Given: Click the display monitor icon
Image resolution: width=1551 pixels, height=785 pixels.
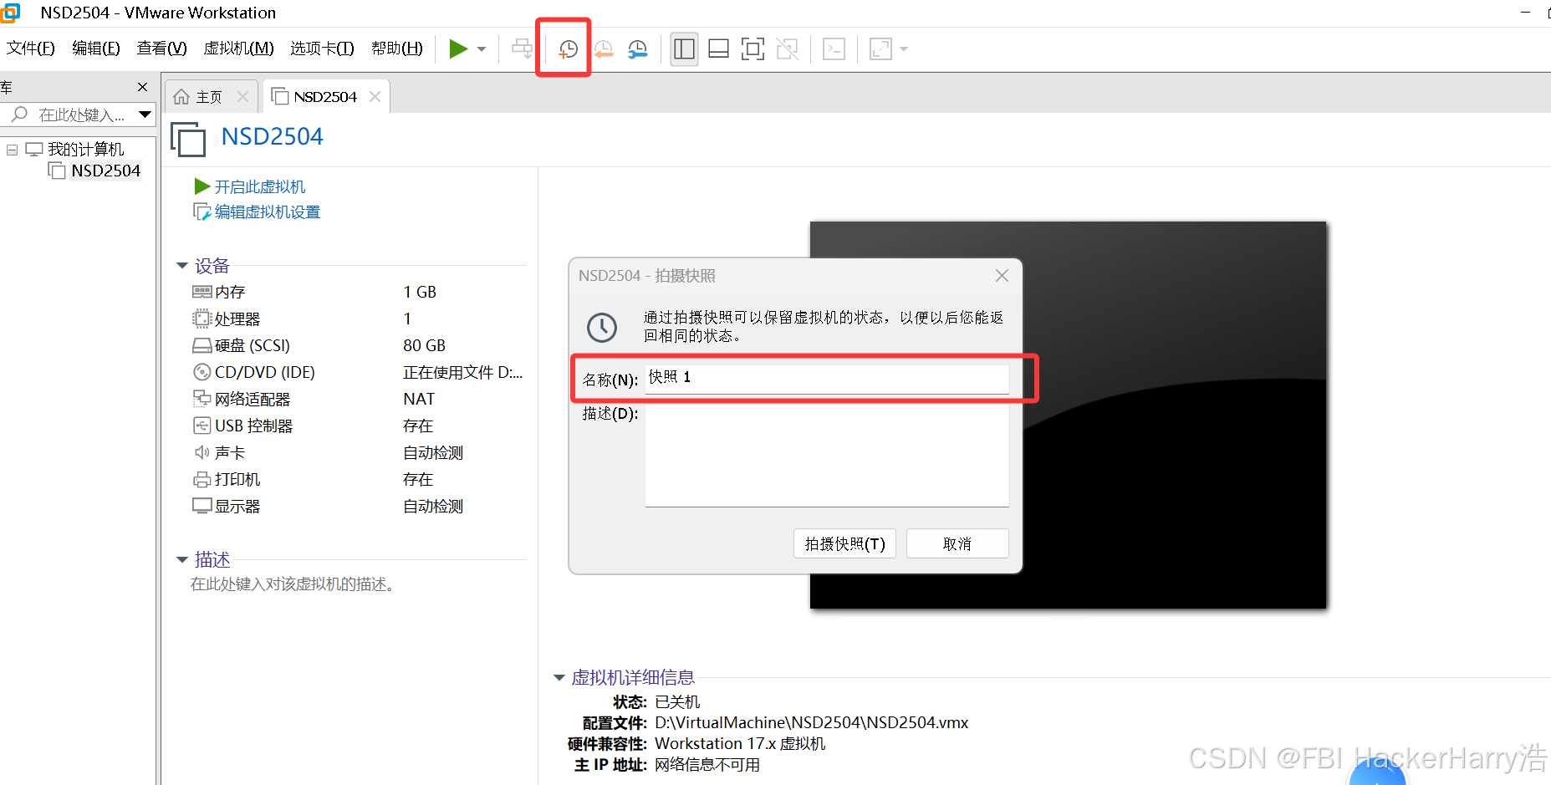Looking at the screenshot, I should click(202, 506).
